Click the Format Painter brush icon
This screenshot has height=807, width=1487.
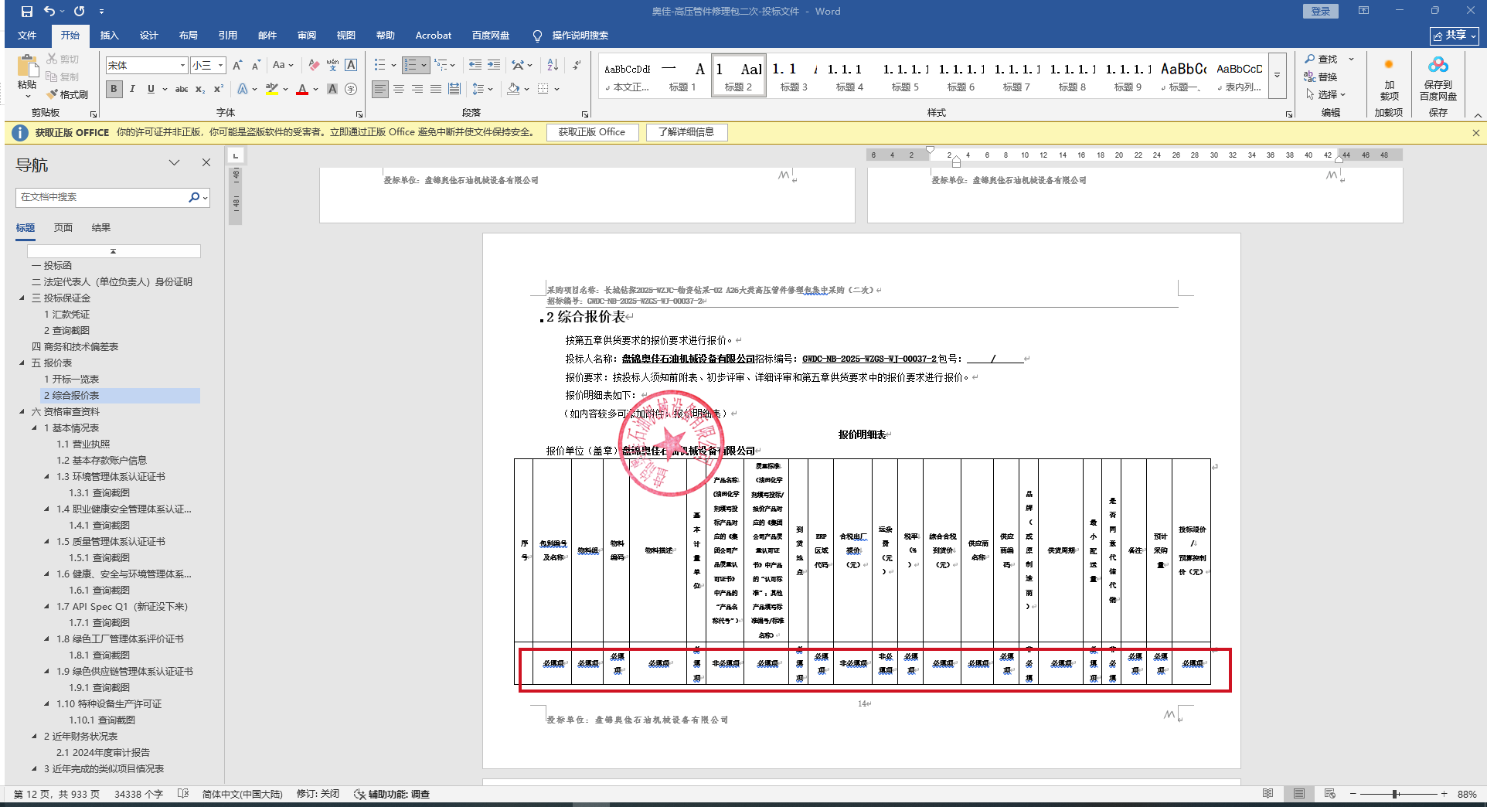[x=53, y=94]
